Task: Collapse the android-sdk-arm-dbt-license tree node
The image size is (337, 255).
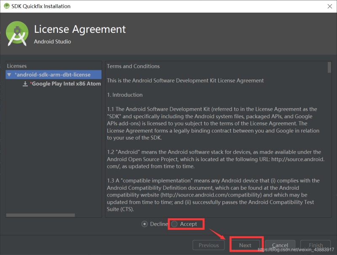Action: (x=9, y=75)
